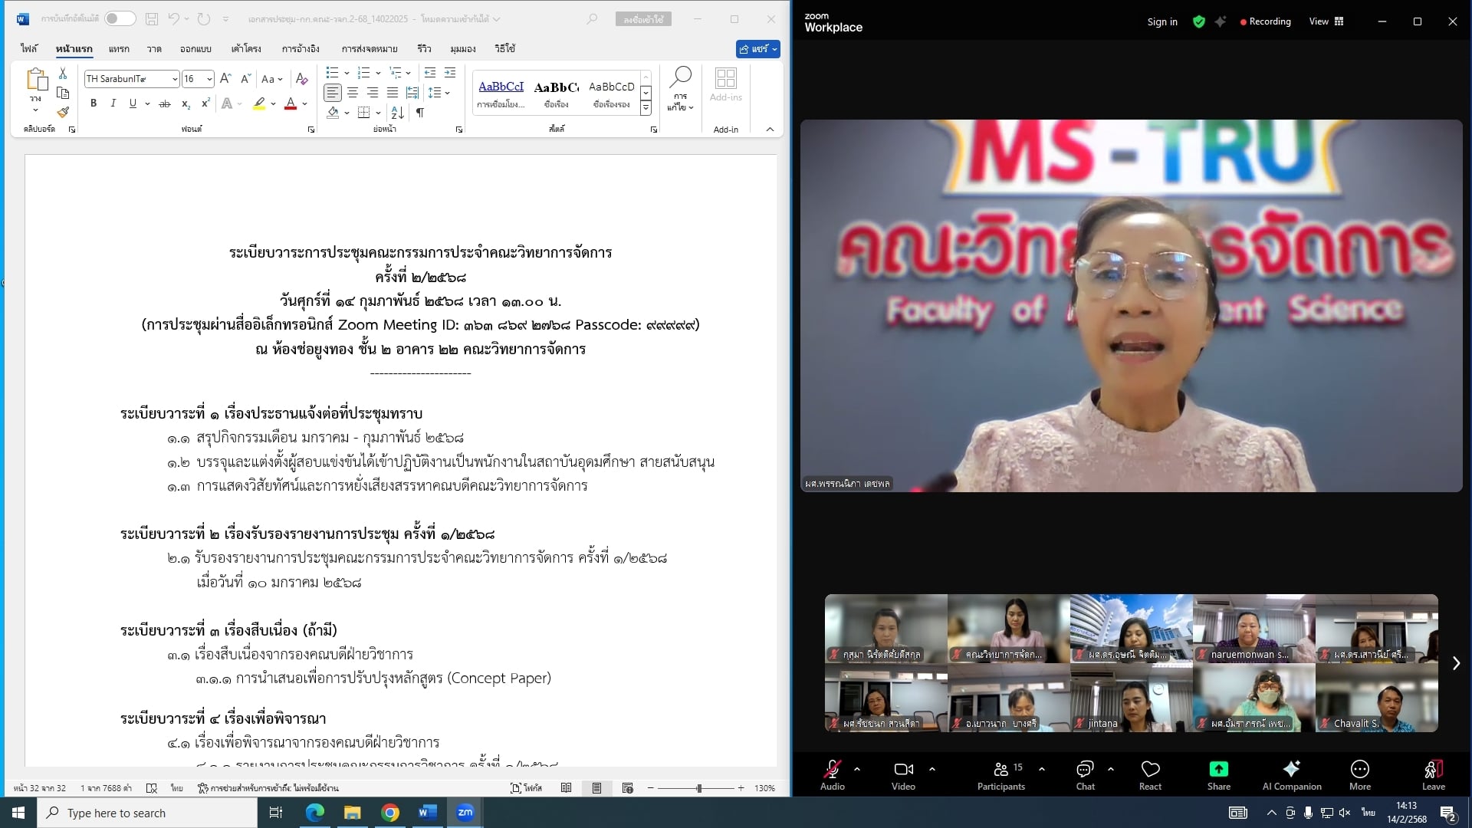Open the Insert tab (แทรก)
The width and height of the screenshot is (1472, 828).
coord(119,49)
